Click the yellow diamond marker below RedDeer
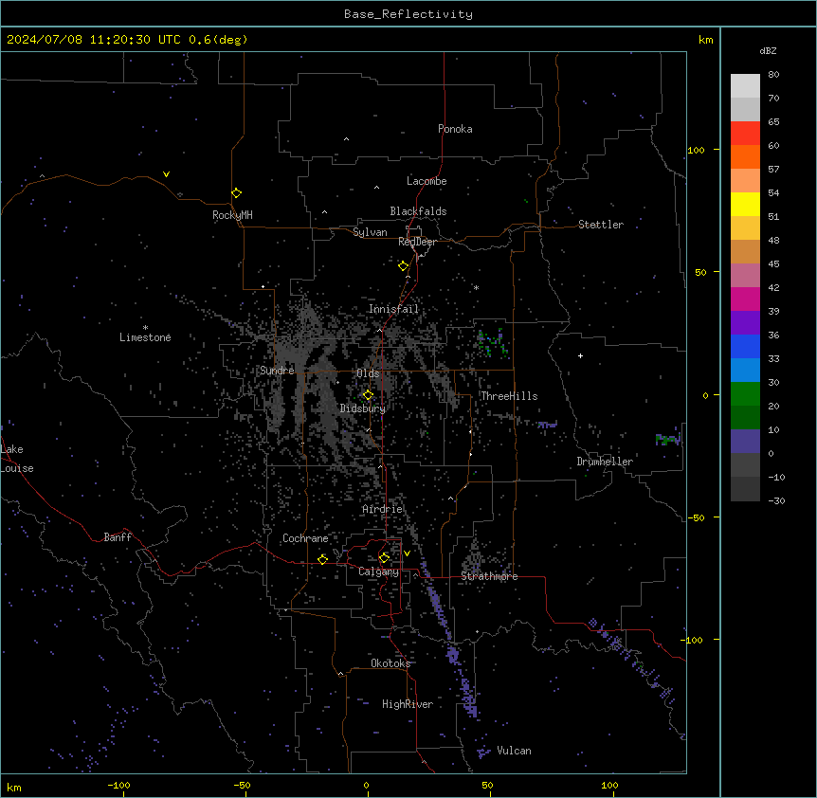Screen dimensions: 817x798 pos(403,266)
